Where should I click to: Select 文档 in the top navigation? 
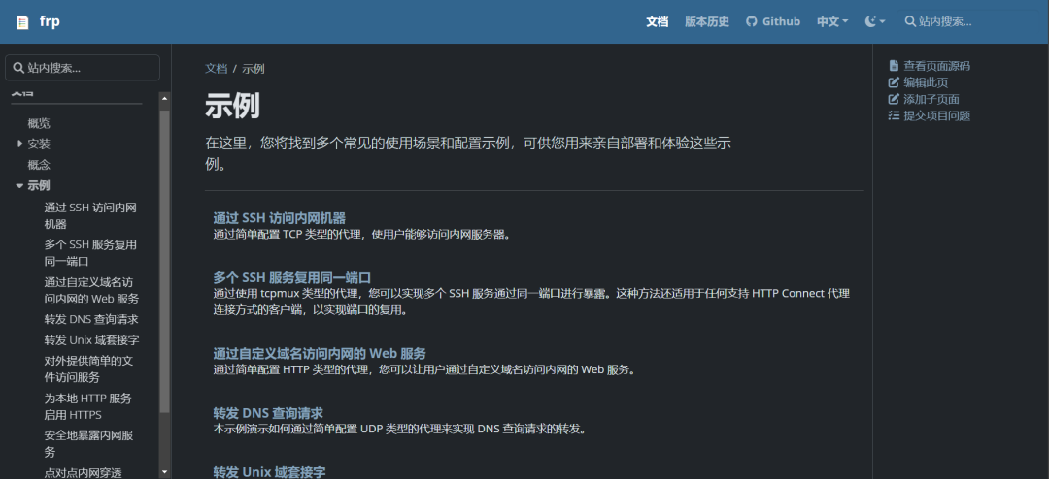(x=658, y=21)
